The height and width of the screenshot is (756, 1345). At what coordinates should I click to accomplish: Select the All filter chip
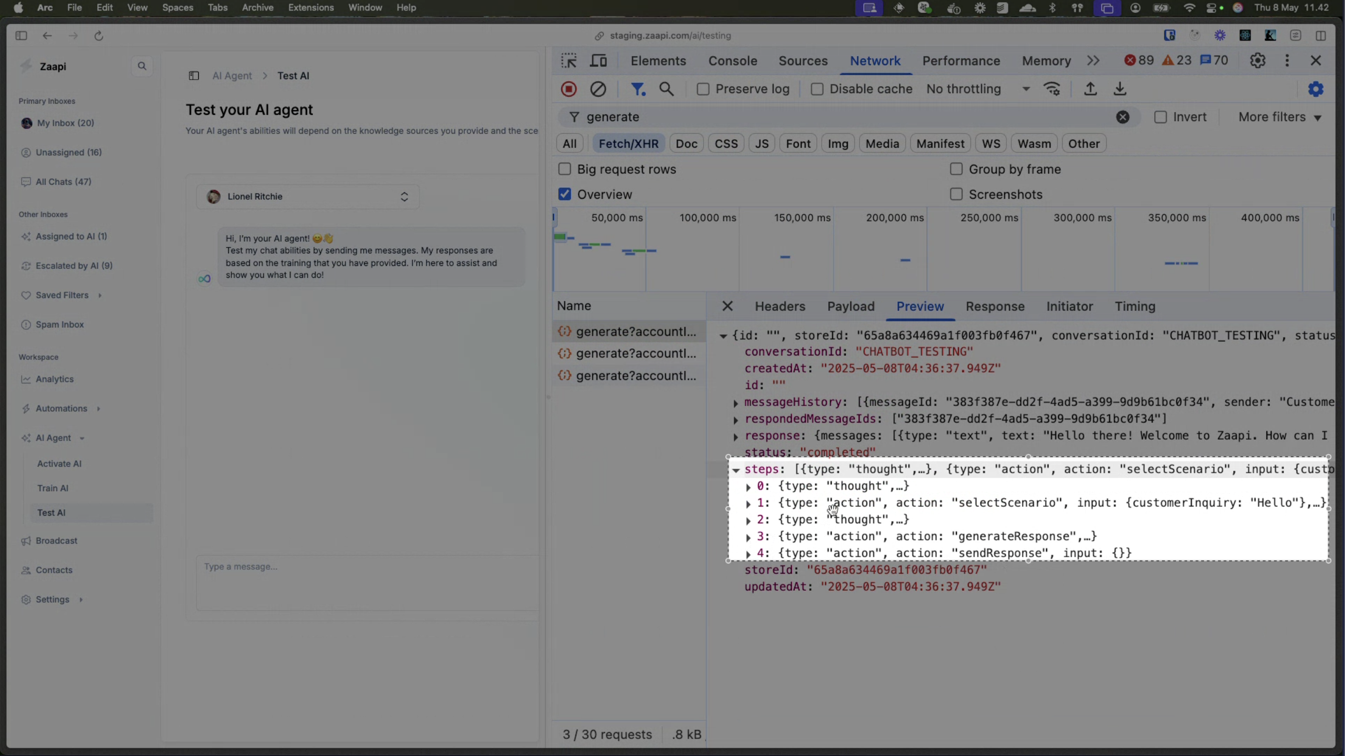point(569,144)
